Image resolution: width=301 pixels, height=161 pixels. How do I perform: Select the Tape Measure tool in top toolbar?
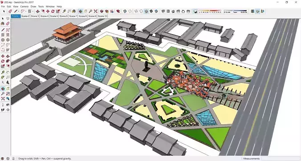click(x=64, y=11)
